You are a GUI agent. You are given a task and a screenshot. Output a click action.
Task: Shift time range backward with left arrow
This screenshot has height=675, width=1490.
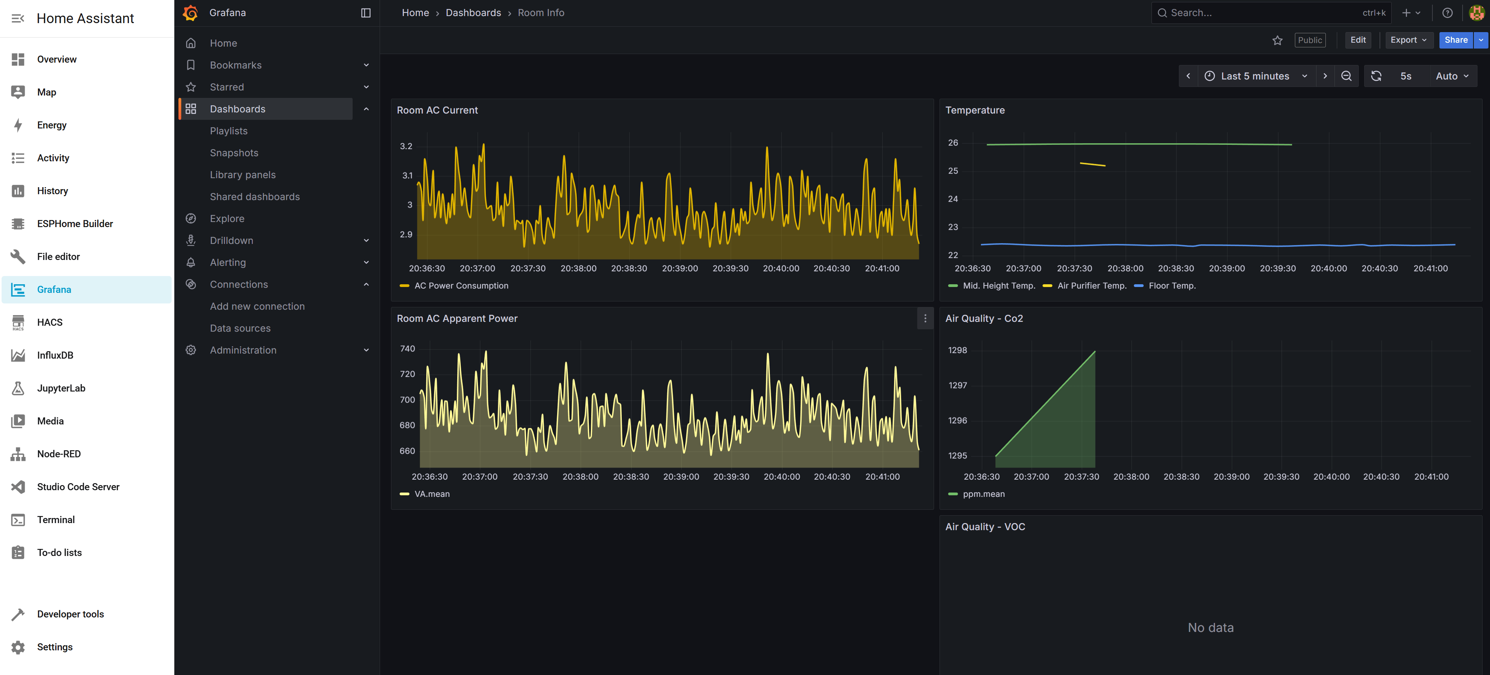(1188, 76)
